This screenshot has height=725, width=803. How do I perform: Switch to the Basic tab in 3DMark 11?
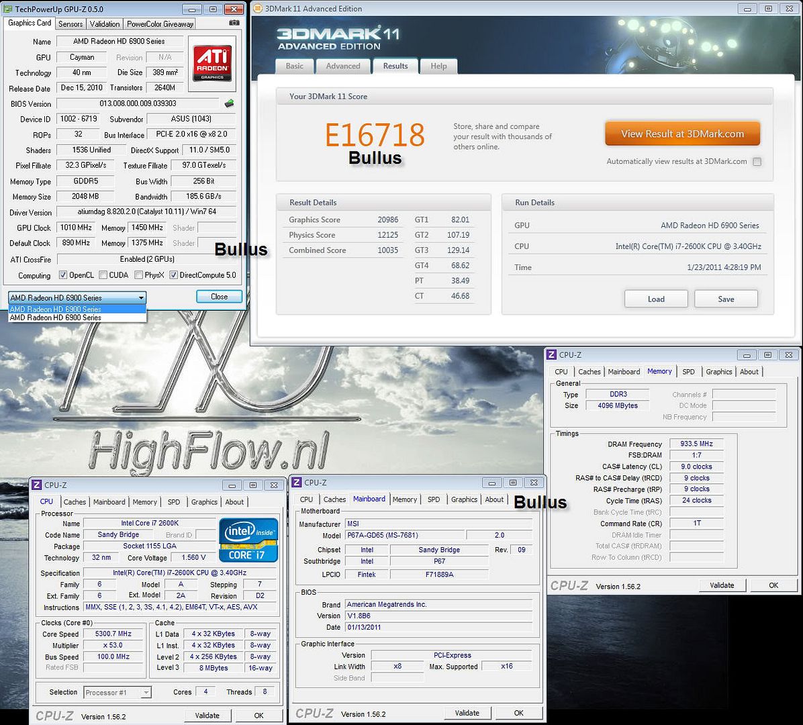coord(295,66)
